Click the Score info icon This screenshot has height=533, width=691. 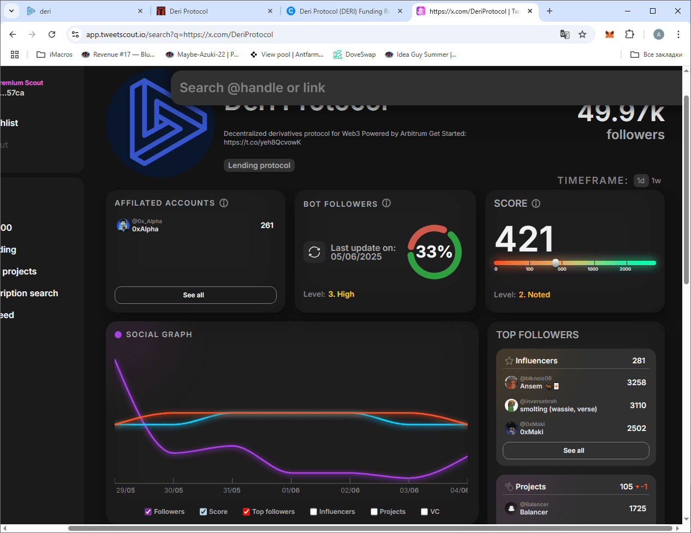536,203
